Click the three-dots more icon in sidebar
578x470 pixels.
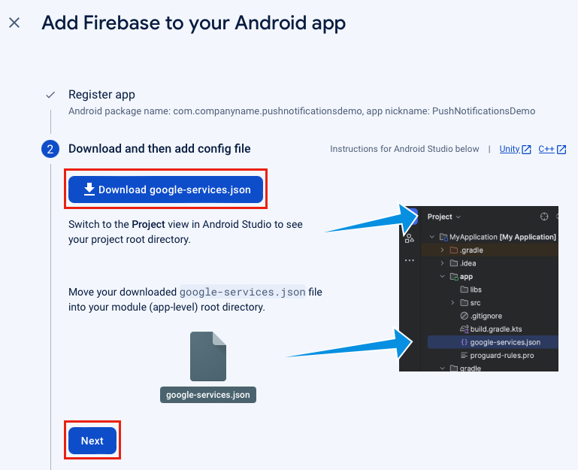410,260
